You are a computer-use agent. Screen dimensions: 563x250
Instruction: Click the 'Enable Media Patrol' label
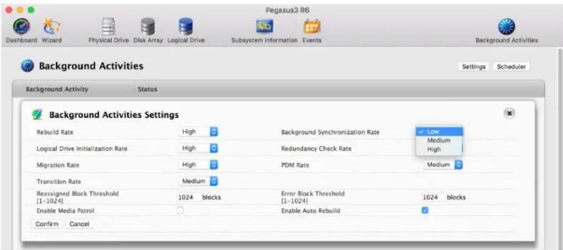[66, 211]
